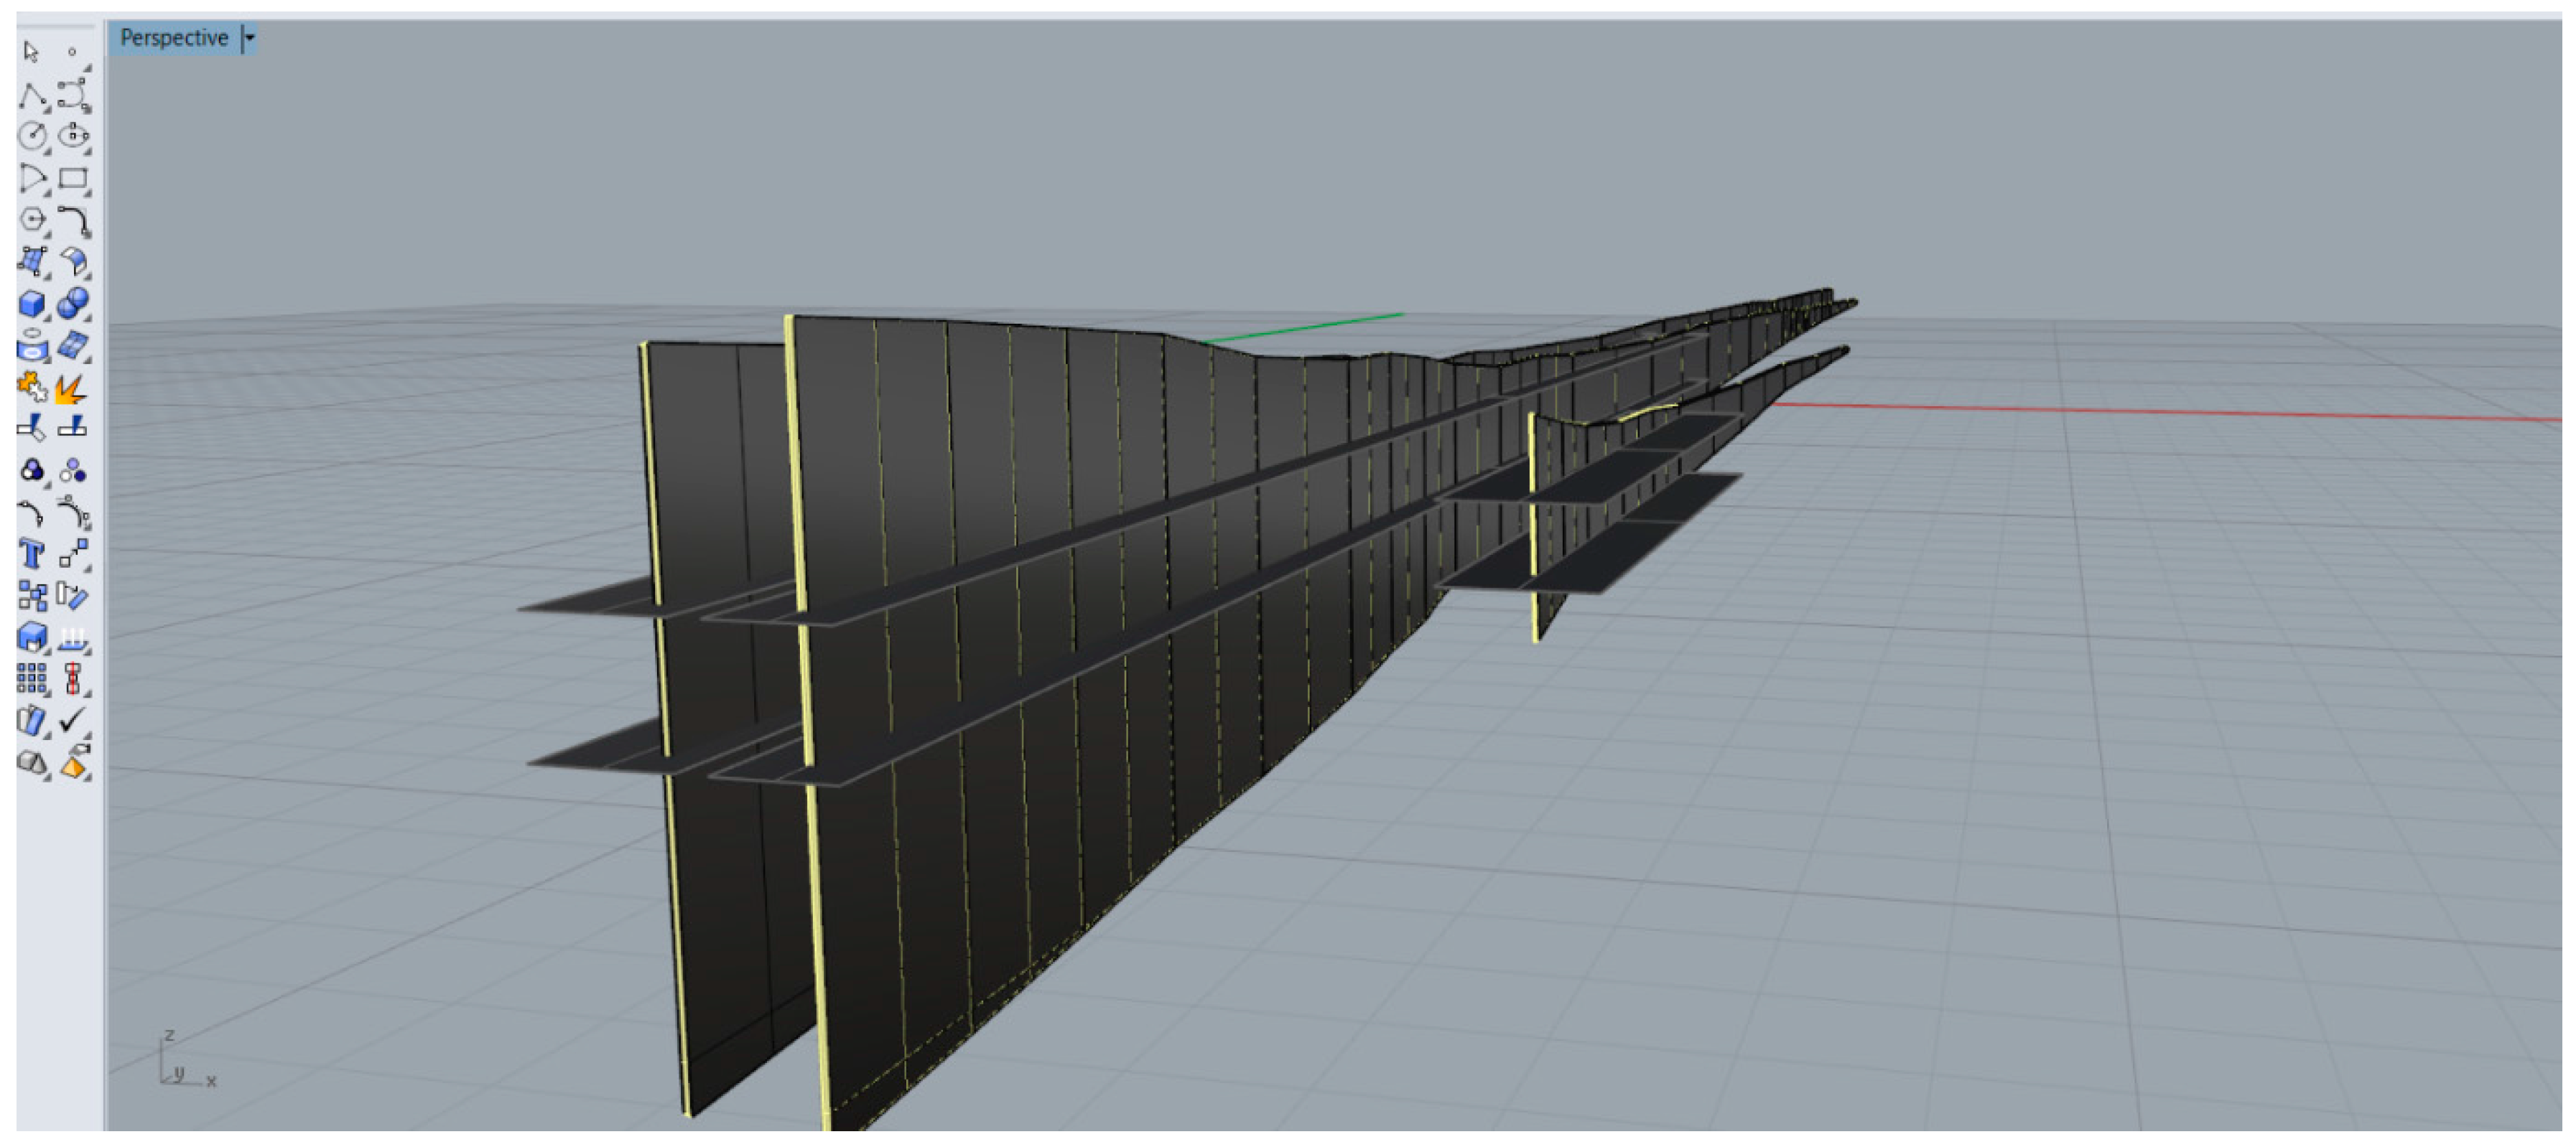Image resolution: width=2576 pixels, height=1147 pixels.
Task: Activate the Rectangle tool
Action: click(73, 179)
